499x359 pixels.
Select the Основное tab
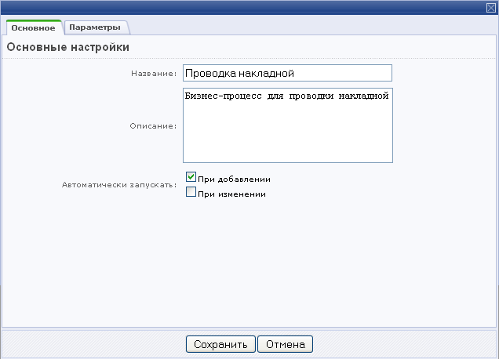33,28
